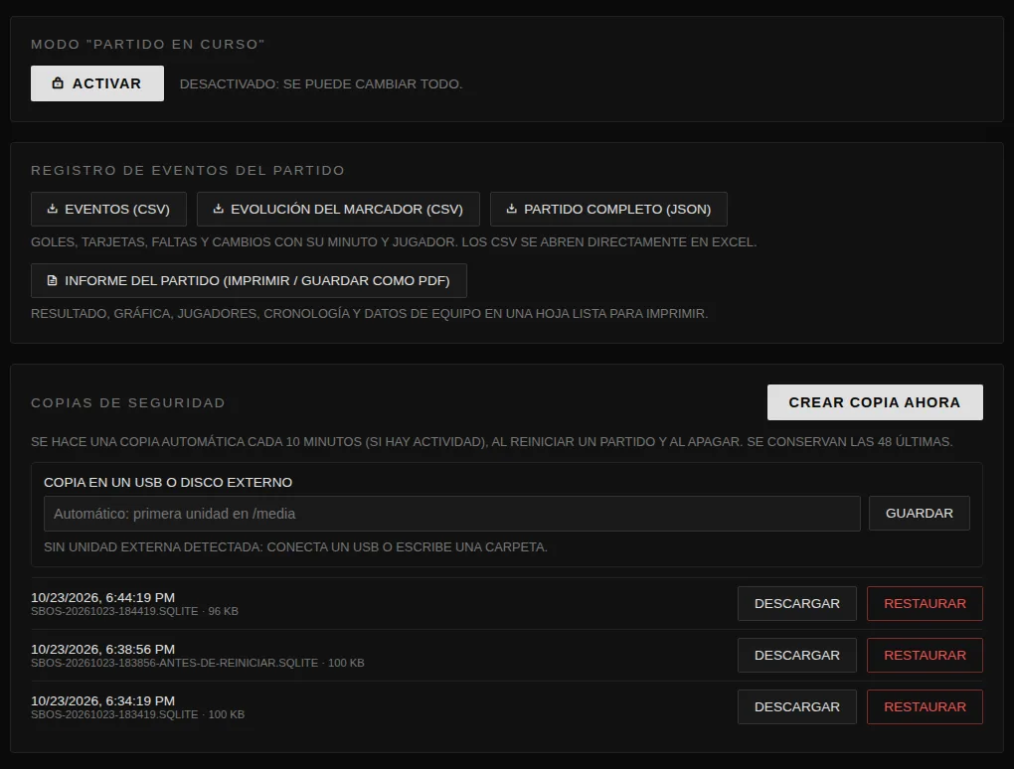Click description "Goles, tarjetas, faltas y cambios"
The width and height of the screenshot is (1014, 769).
pos(394,242)
